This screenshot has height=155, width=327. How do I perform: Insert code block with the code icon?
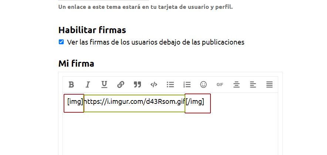(x=154, y=85)
